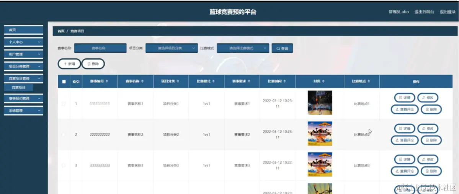The height and width of the screenshot is (194, 459).
Task: Click 查看评论 for the 赛事名称1 row
Action: [405, 109]
